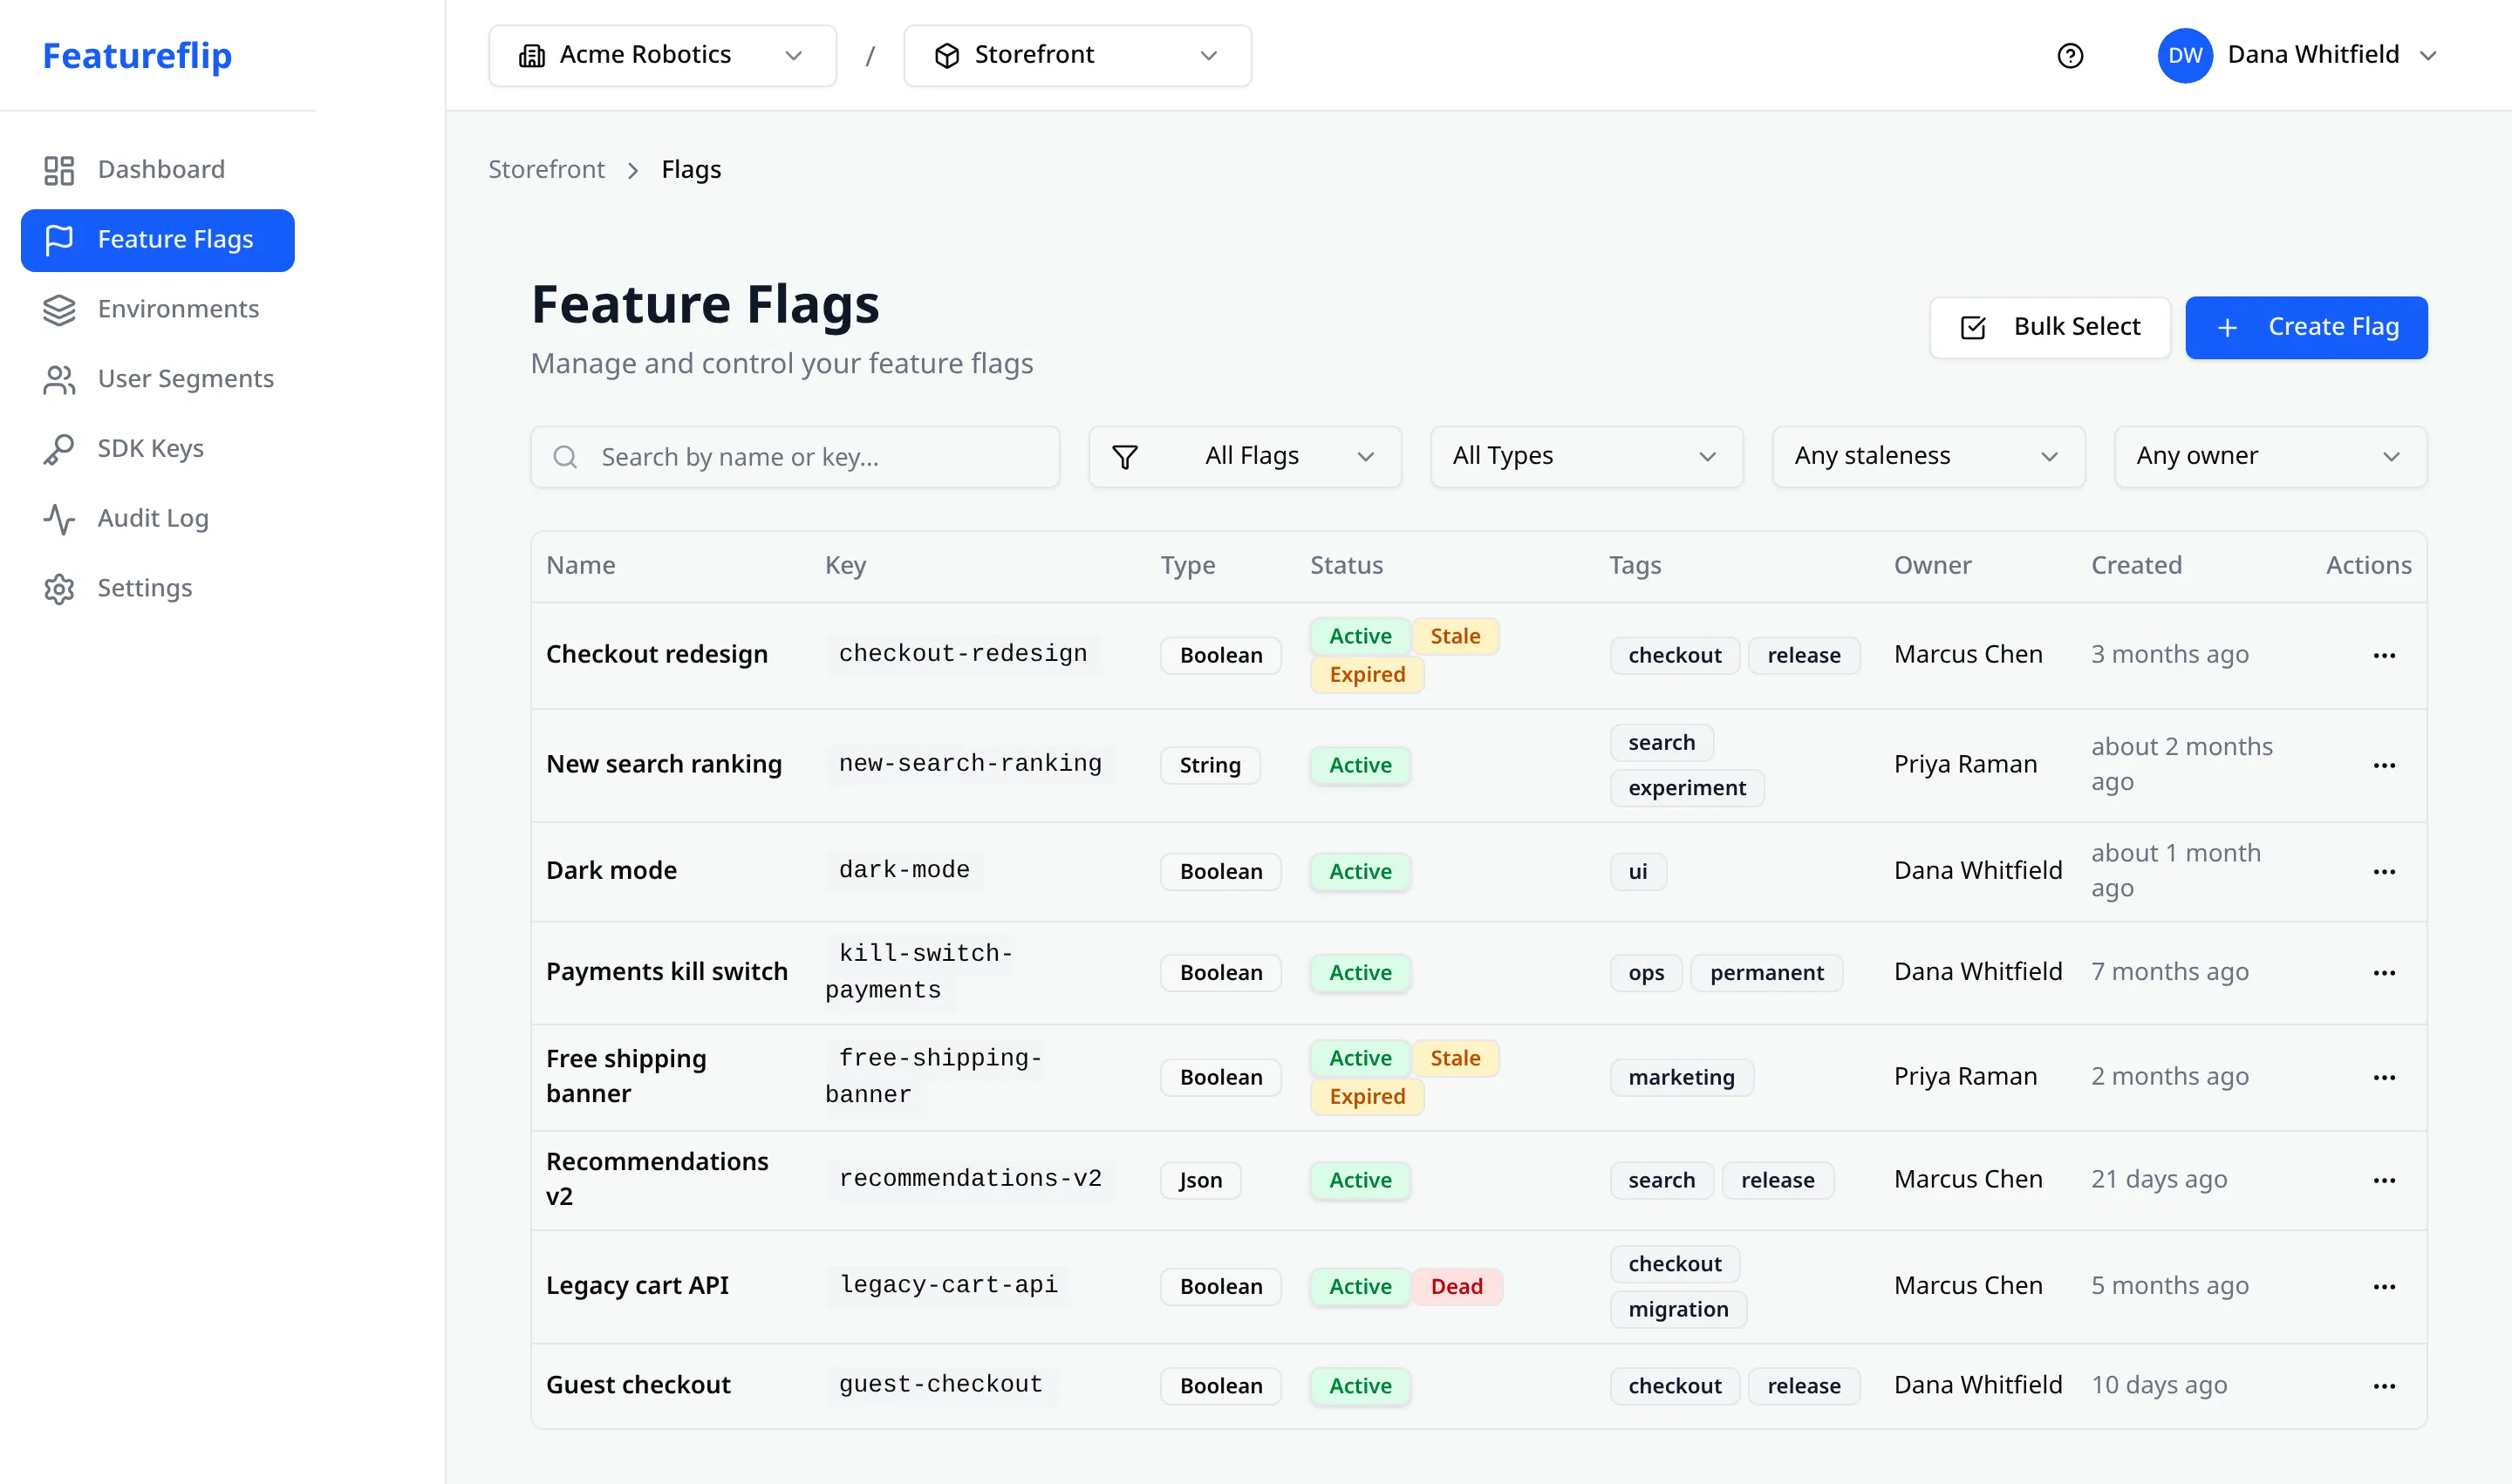Open actions menu for Checkout redesign
2512x1484 pixels.
coord(2384,656)
